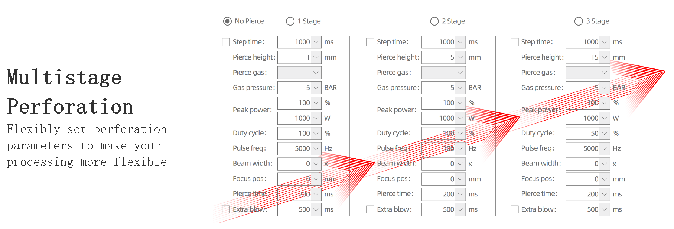
Task: Expand Pierce gas dropdown in first column
Action: coord(316,73)
